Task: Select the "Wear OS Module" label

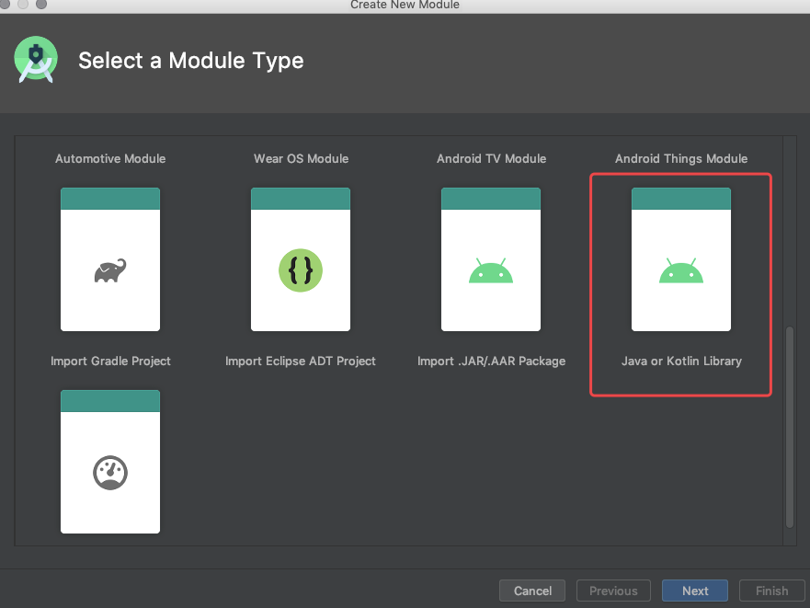Action: [302, 159]
